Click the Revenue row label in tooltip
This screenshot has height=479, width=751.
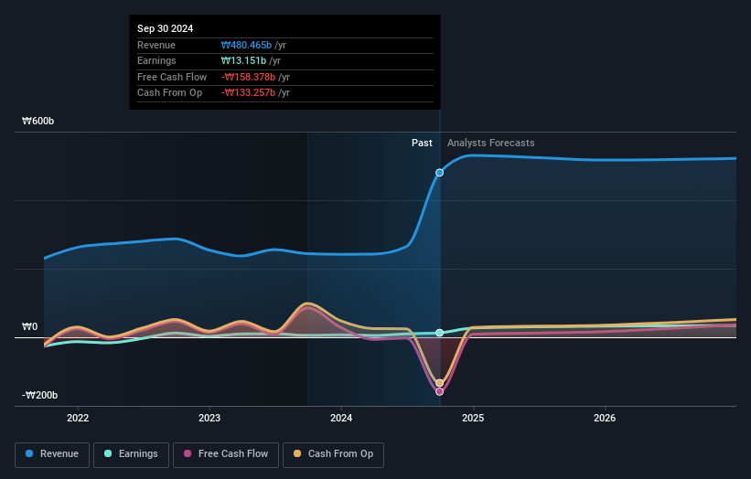point(156,45)
